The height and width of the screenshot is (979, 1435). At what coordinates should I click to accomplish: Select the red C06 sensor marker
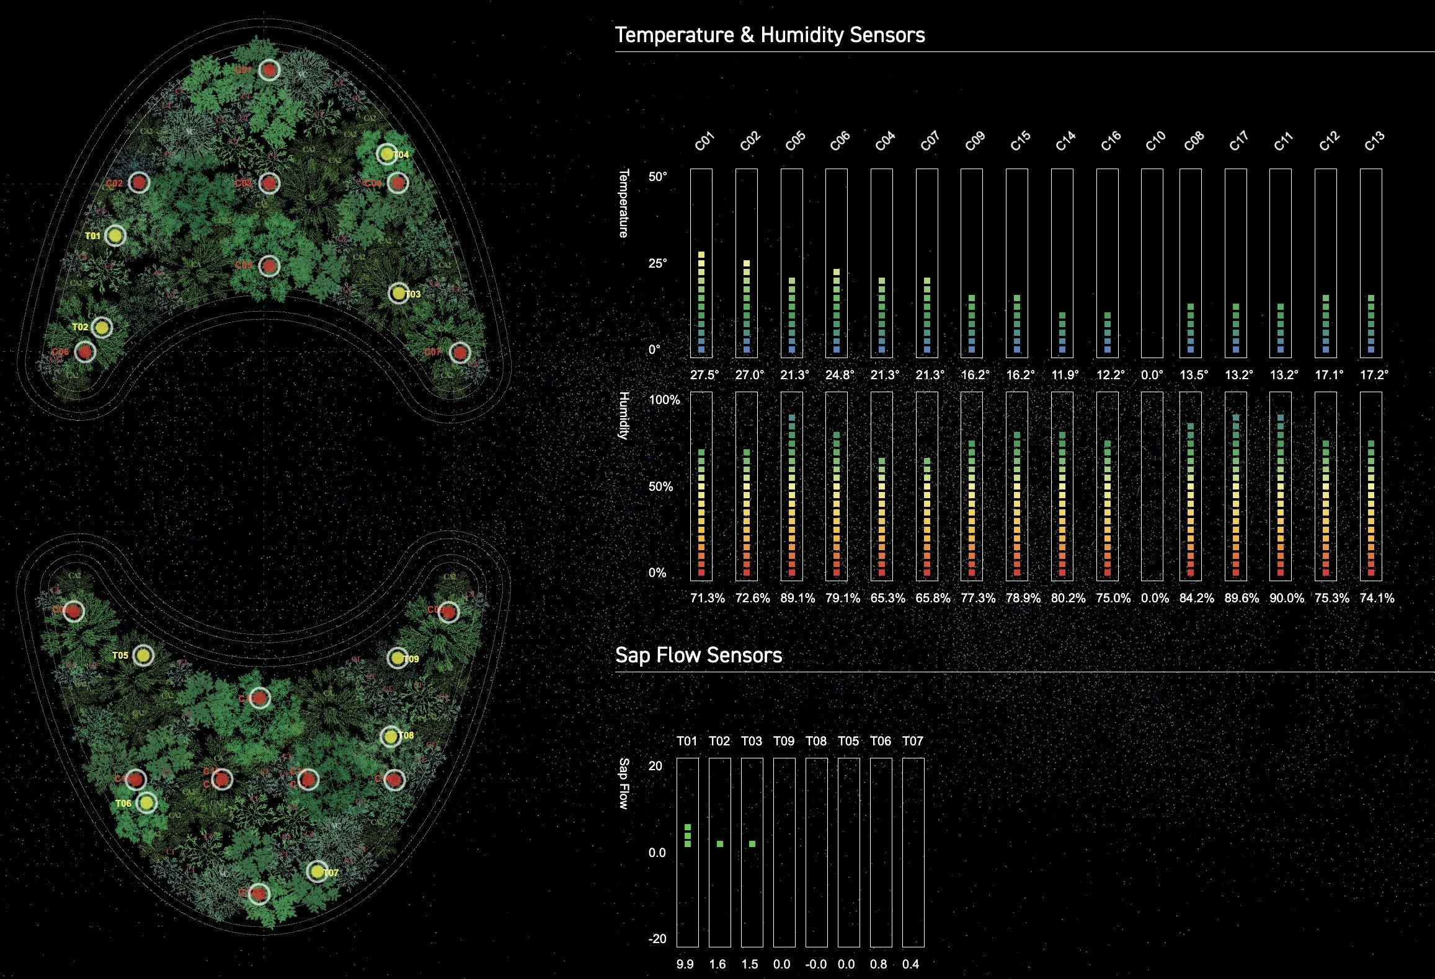(x=85, y=352)
